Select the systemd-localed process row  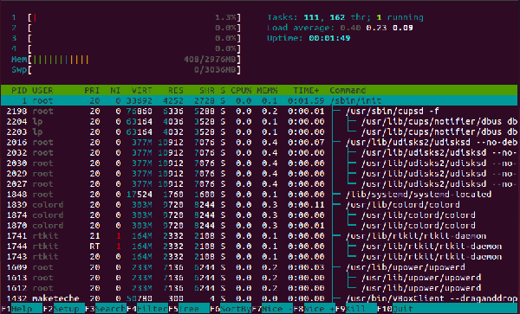tap(259, 195)
